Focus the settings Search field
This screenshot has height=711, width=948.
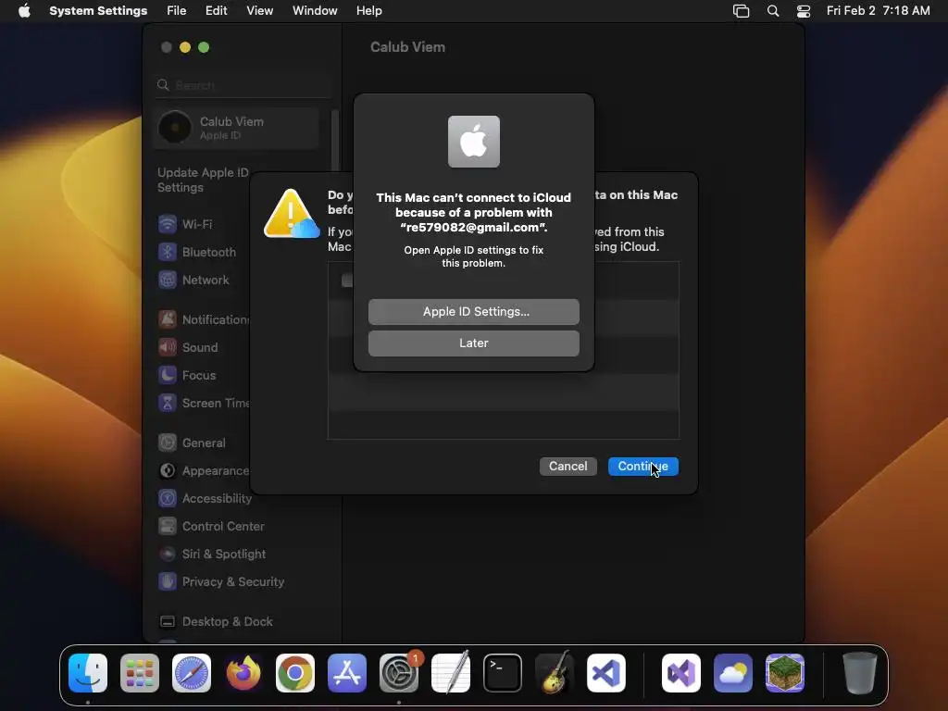coord(243,85)
